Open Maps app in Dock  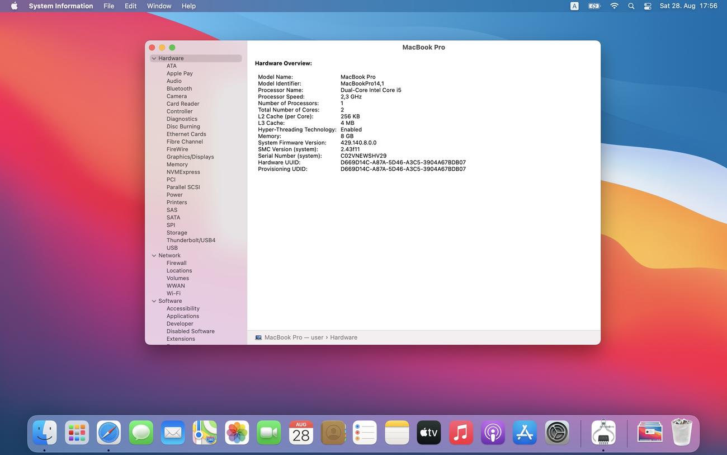[x=205, y=433]
